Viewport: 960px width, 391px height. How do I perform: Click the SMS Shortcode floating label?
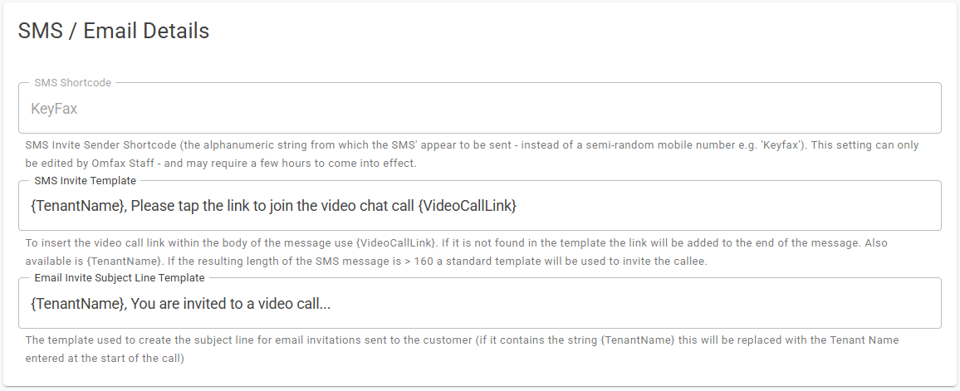point(73,83)
